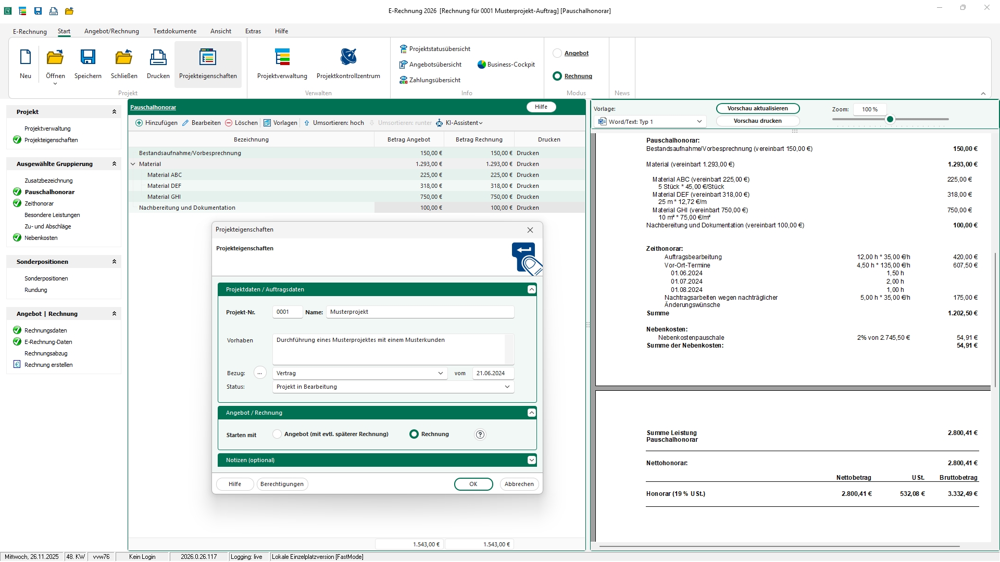The width and height of the screenshot is (1000, 562).
Task: Expand the Notizen (optional) section
Action: tap(531, 460)
